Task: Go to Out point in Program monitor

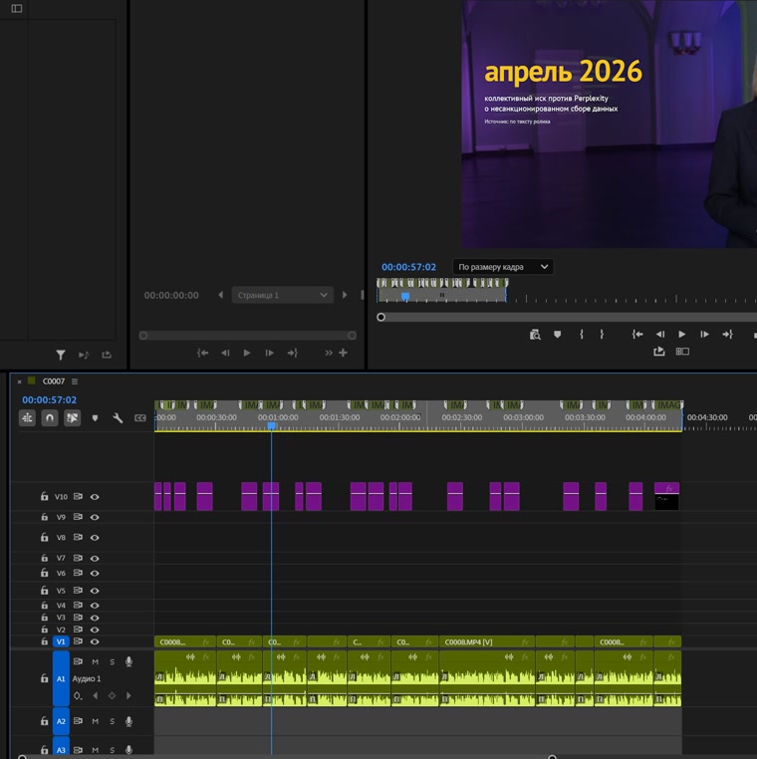Action: coord(727,335)
